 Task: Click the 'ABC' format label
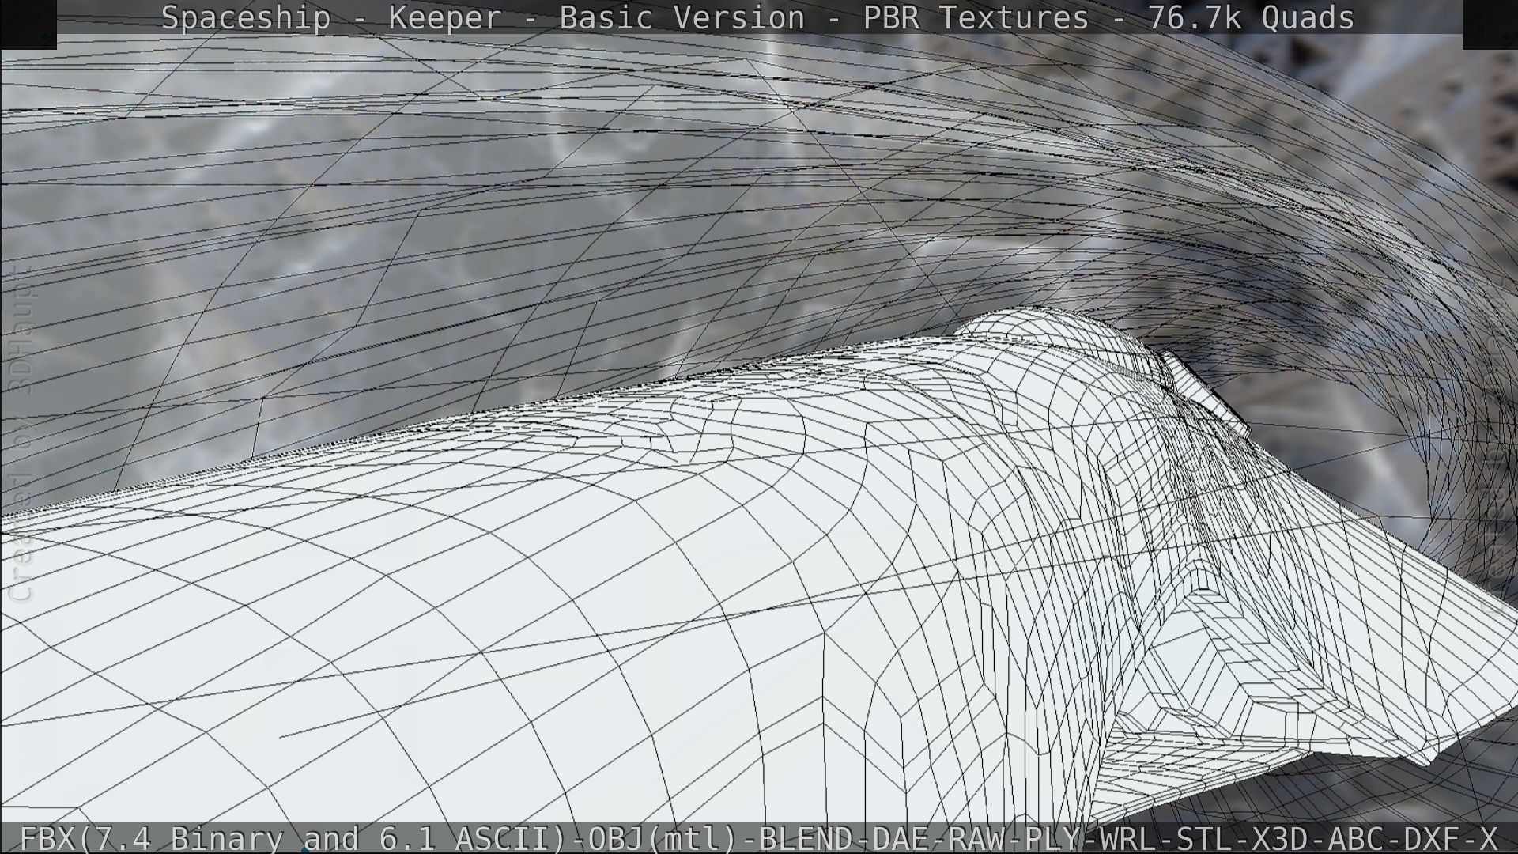point(1357,838)
